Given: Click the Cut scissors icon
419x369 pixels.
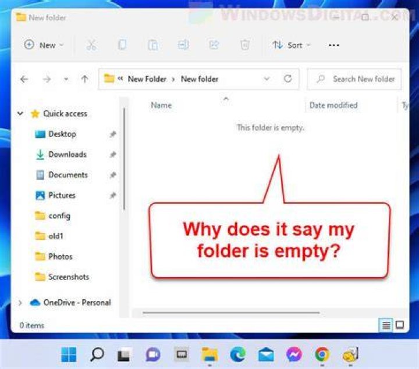Looking at the screenshot, I should pos(91,45).
